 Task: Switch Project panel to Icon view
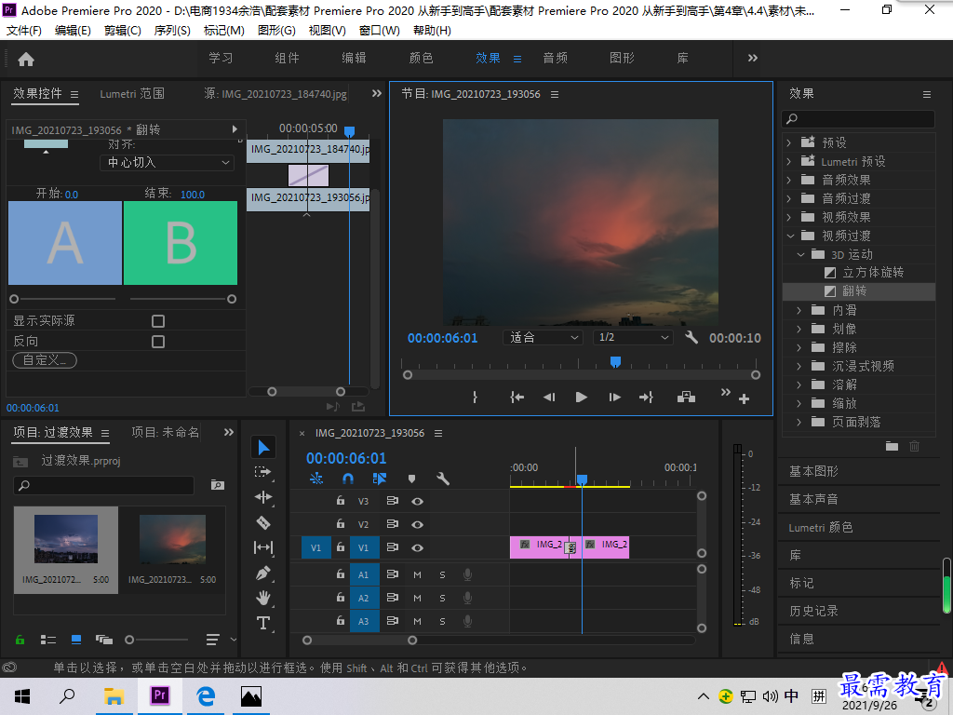tap(76, 640)
